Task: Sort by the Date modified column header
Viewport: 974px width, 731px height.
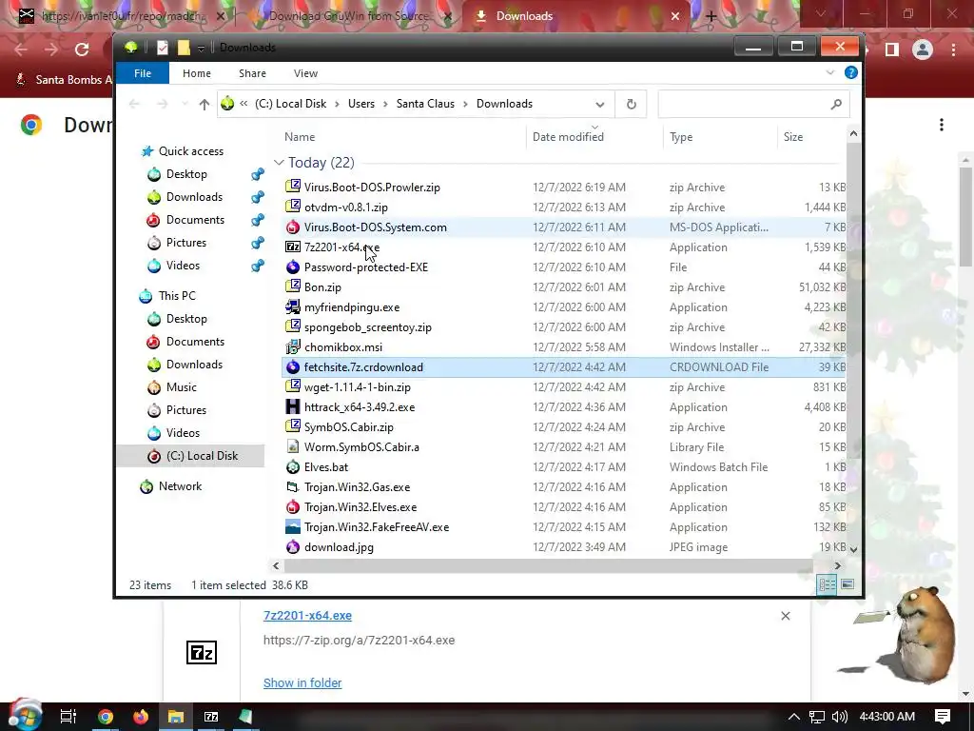Action: 568,137
